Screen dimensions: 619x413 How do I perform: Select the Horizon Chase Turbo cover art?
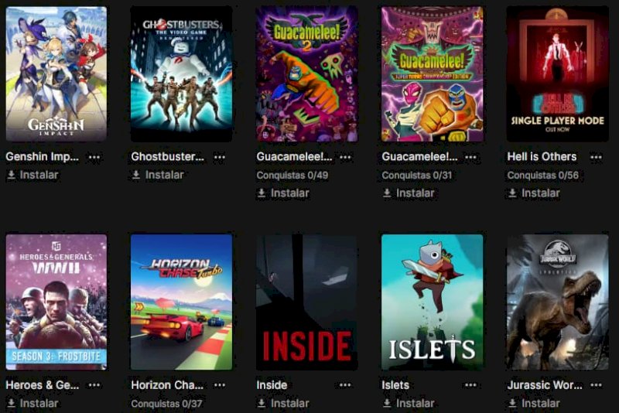tap(181, 302)
